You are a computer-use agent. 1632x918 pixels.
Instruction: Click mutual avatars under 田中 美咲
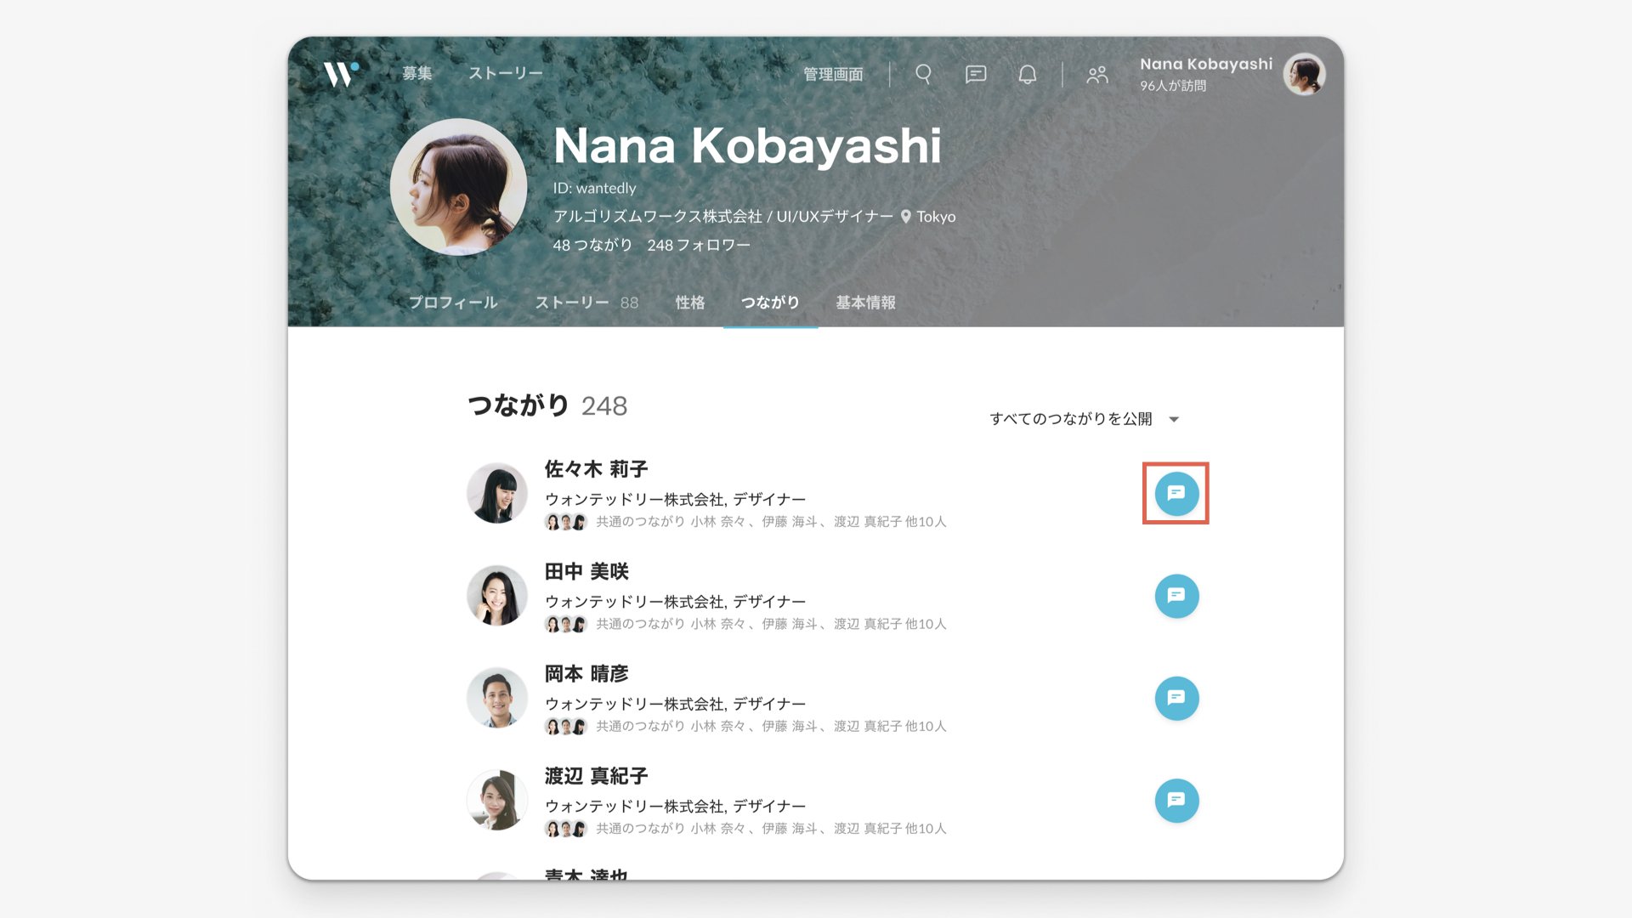coord(566,625)
